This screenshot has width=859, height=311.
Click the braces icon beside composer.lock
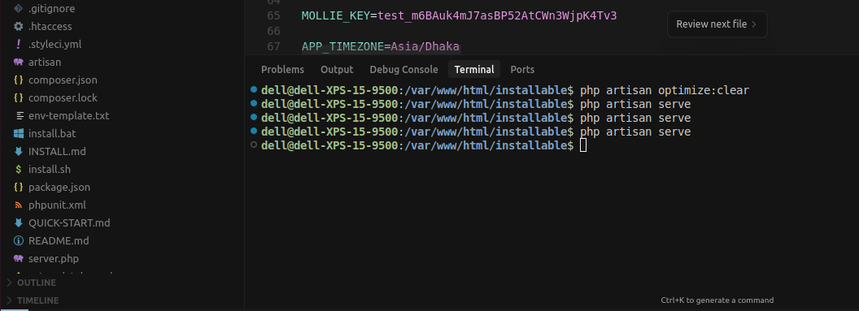pyautogui.click(x=18, y=97)
